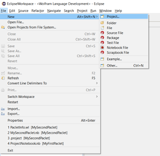Click the Test File icon

click(x=102, y=43)
